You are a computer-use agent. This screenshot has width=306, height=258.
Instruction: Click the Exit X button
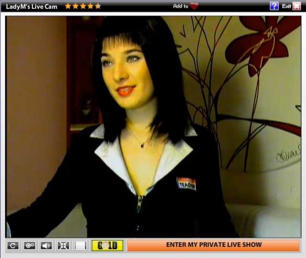tap(297, 6)
